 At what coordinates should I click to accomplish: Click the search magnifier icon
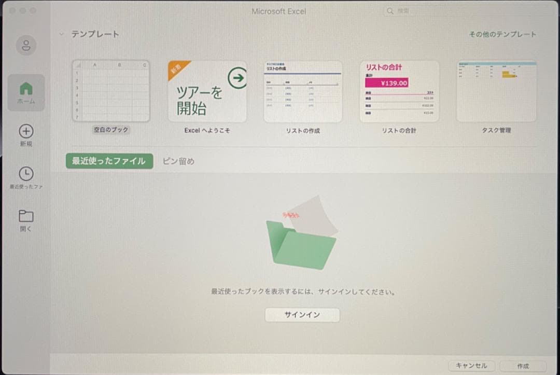tap(390, 11)
